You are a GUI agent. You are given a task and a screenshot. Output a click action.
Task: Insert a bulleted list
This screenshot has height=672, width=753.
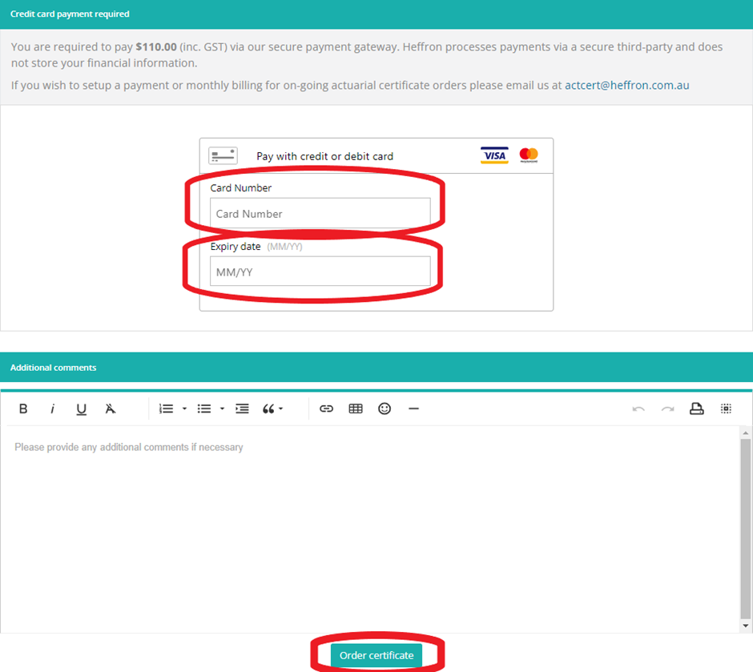(204, 409)
